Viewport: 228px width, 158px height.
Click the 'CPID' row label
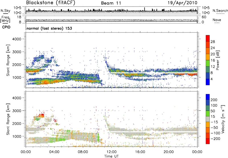[x=6, y=27]
